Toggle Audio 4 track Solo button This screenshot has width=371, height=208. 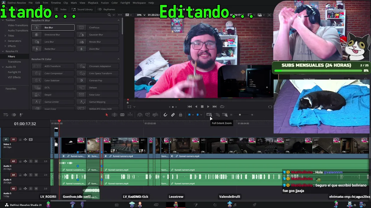coord(31,175)
